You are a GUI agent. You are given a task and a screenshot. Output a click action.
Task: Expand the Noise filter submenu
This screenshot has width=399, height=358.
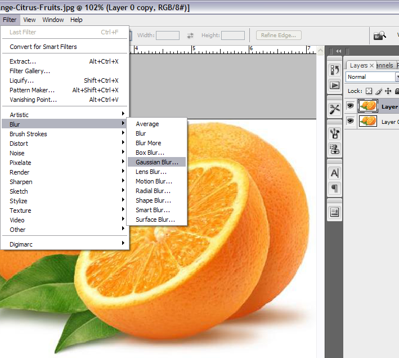(65, 153)
